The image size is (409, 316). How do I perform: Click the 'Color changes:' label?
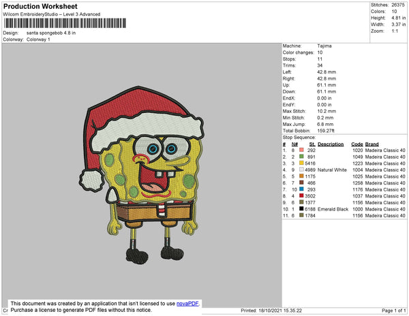click(299, 52)
